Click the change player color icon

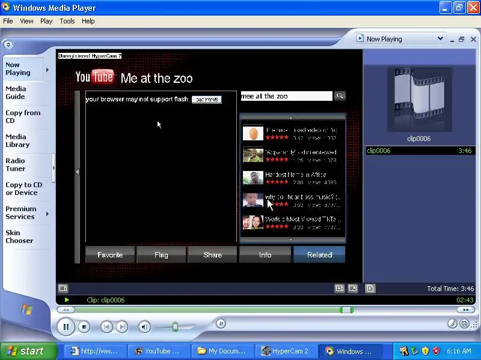[x=452, y=323]
